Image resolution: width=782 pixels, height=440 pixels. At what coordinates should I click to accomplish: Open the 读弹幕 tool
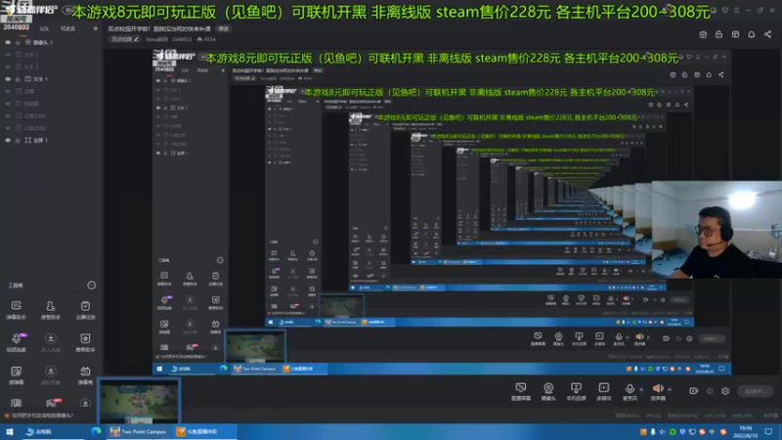point(16,375)
